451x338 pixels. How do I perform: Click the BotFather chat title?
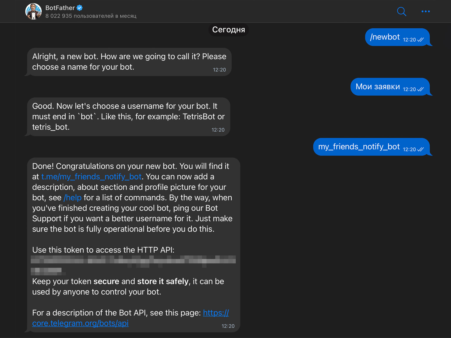[60, 8]
